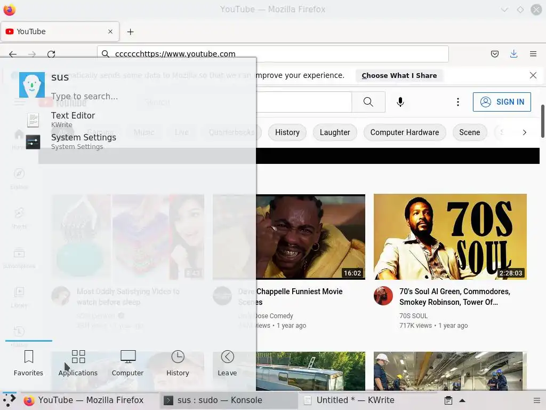This screenshot has height=410, width=546.
Task: Click the page vertical scrollbar
Action: 542,121
